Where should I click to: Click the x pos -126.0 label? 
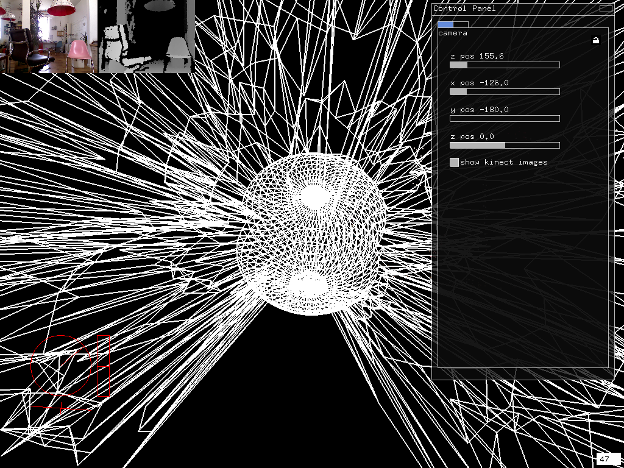point(479,83)
